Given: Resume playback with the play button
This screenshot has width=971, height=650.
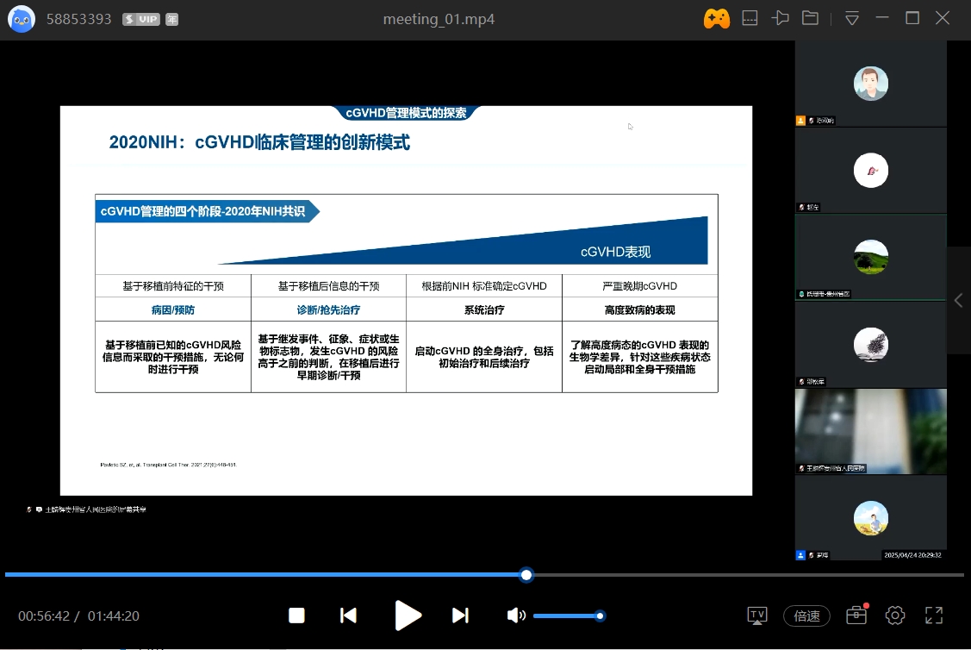Looking at the screenshot, I should click(408, 616).
